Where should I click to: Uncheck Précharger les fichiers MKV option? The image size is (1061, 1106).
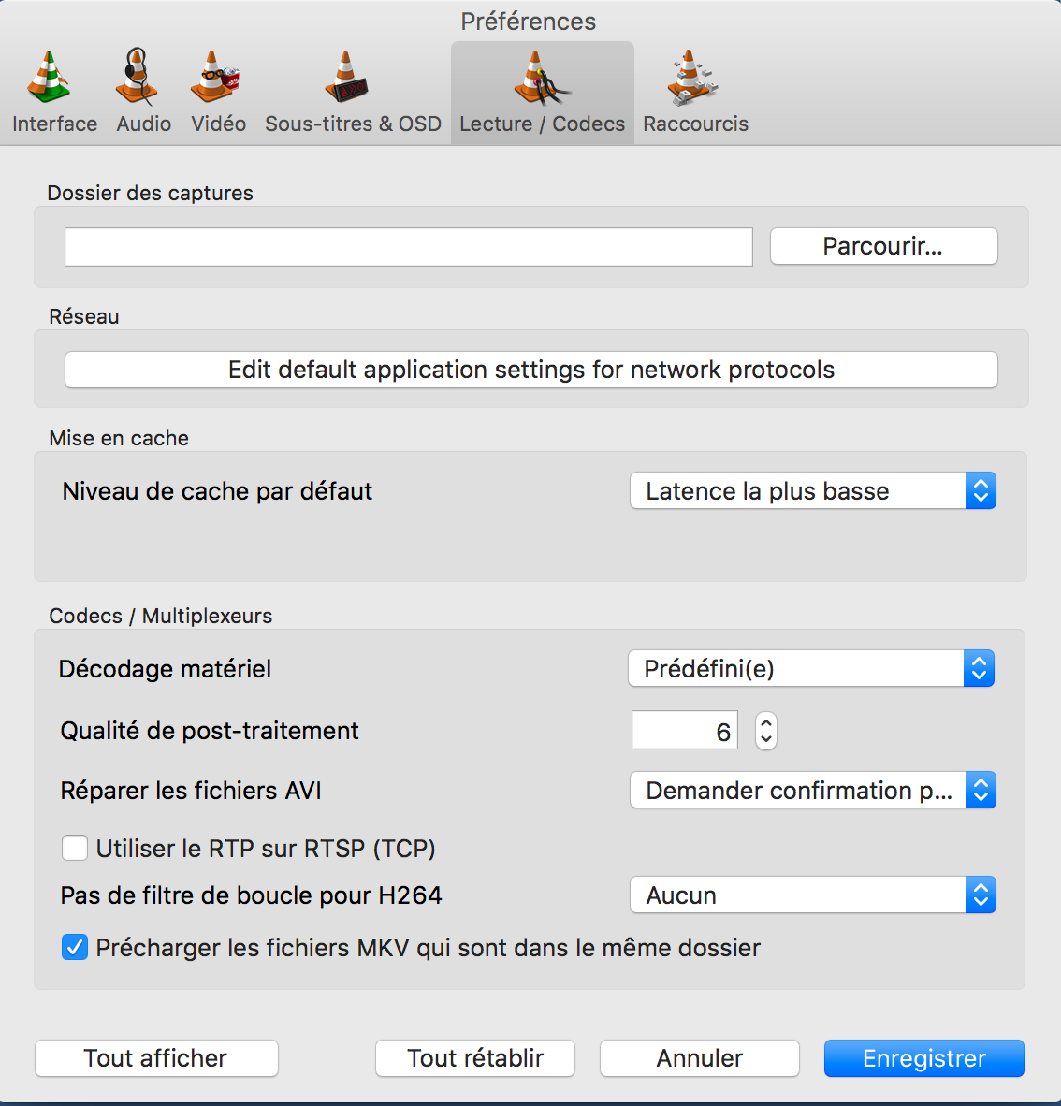[75, 947]
